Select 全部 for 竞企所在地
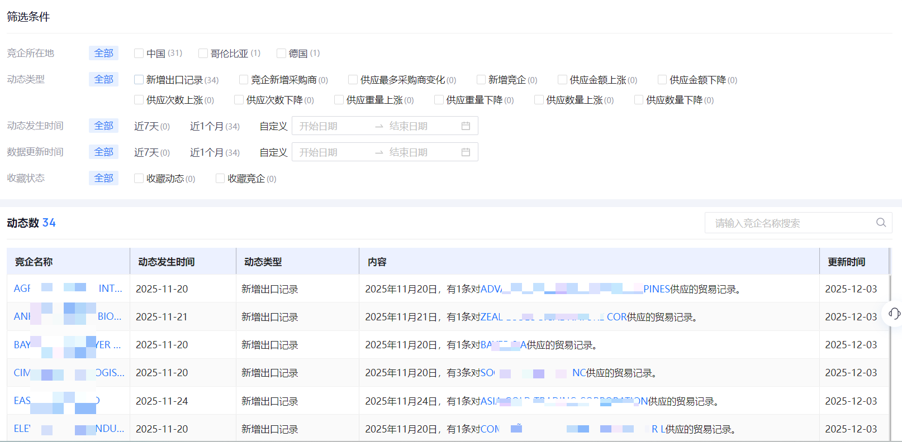 tap(103, 53)
